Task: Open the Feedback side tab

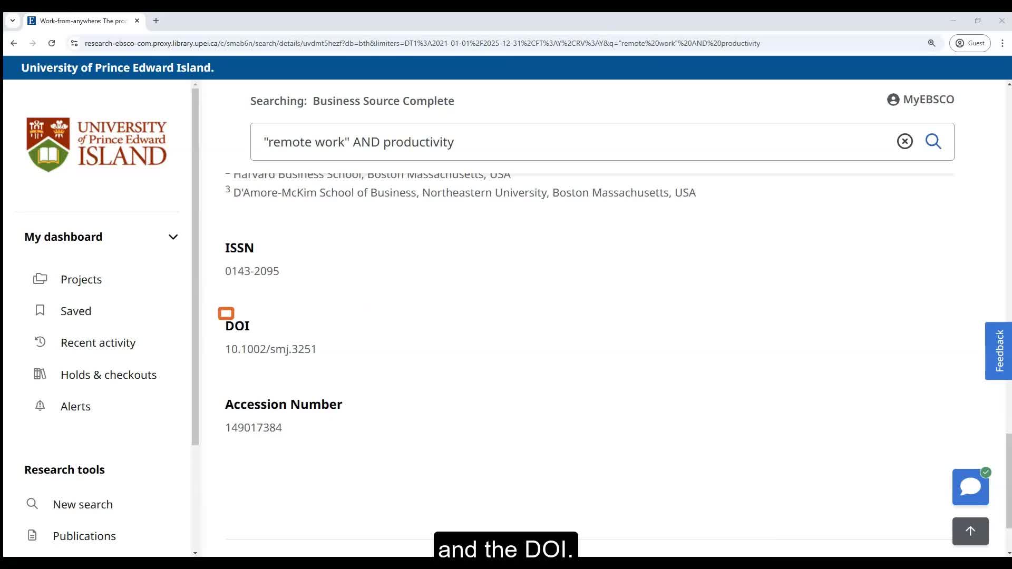Action: [x=998, y=351]
